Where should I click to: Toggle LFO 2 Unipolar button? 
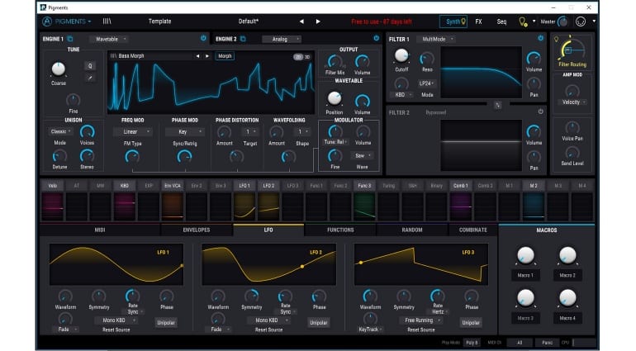pos(318,323)
